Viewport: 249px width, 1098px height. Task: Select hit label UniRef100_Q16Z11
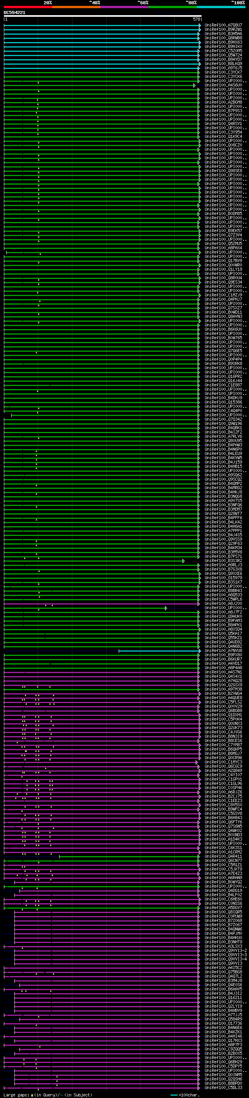coord(223,998)
